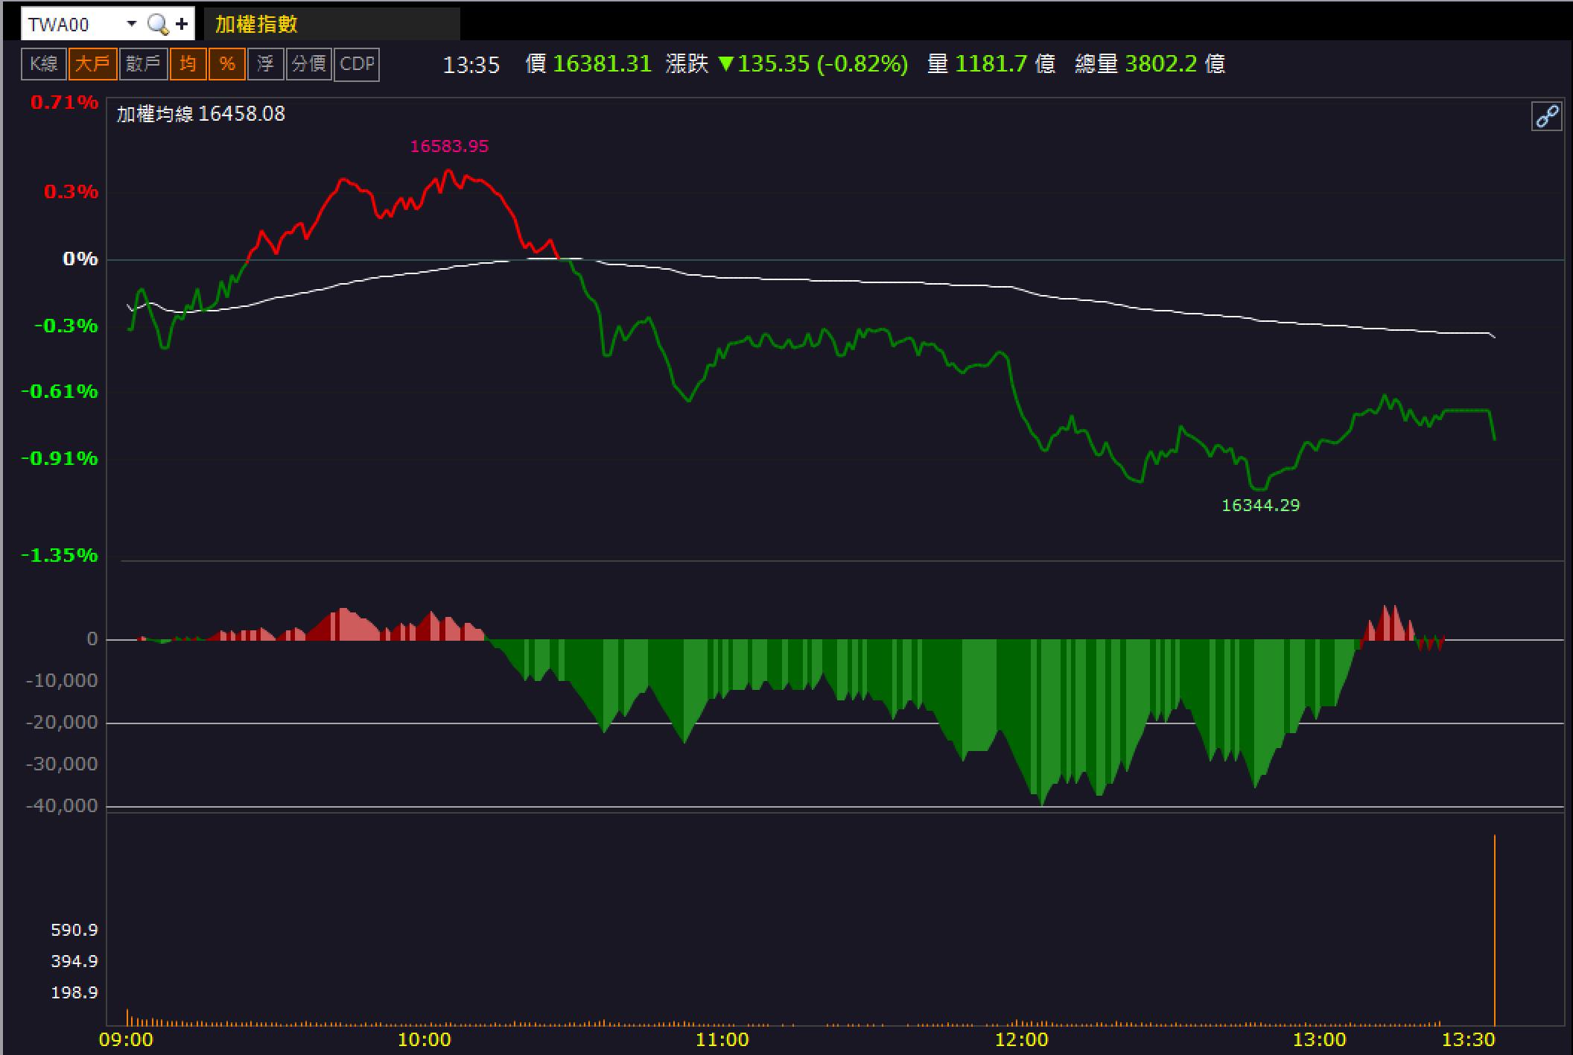Expand the TWA00 symbol dropdown arrow
The width and height of the screenshot is (1573, 1055).
pyautogui.click(x=132, y=24)
